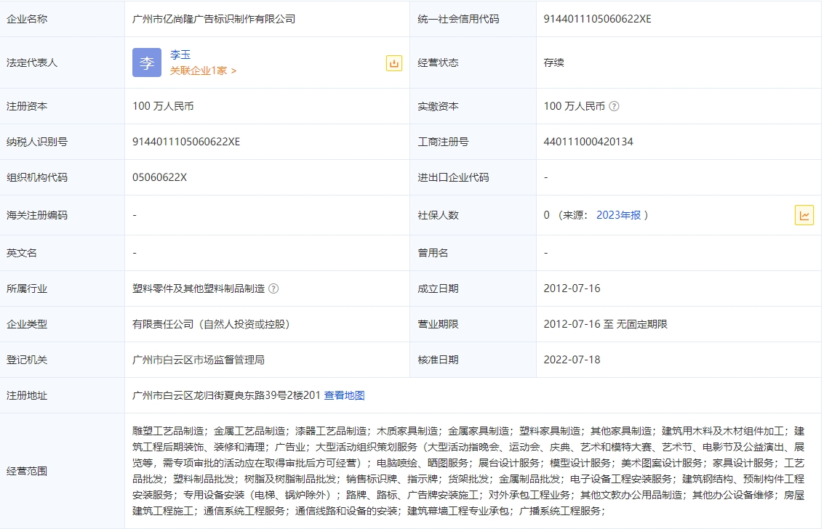Click business term 2012-07-16 至 无固定期限
Image resolution: width=824 pixels, height=529 pixels.
point(605,324)
